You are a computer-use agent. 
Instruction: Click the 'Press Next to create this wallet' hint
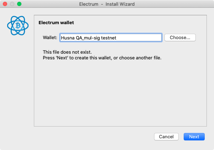pos(102,58)
